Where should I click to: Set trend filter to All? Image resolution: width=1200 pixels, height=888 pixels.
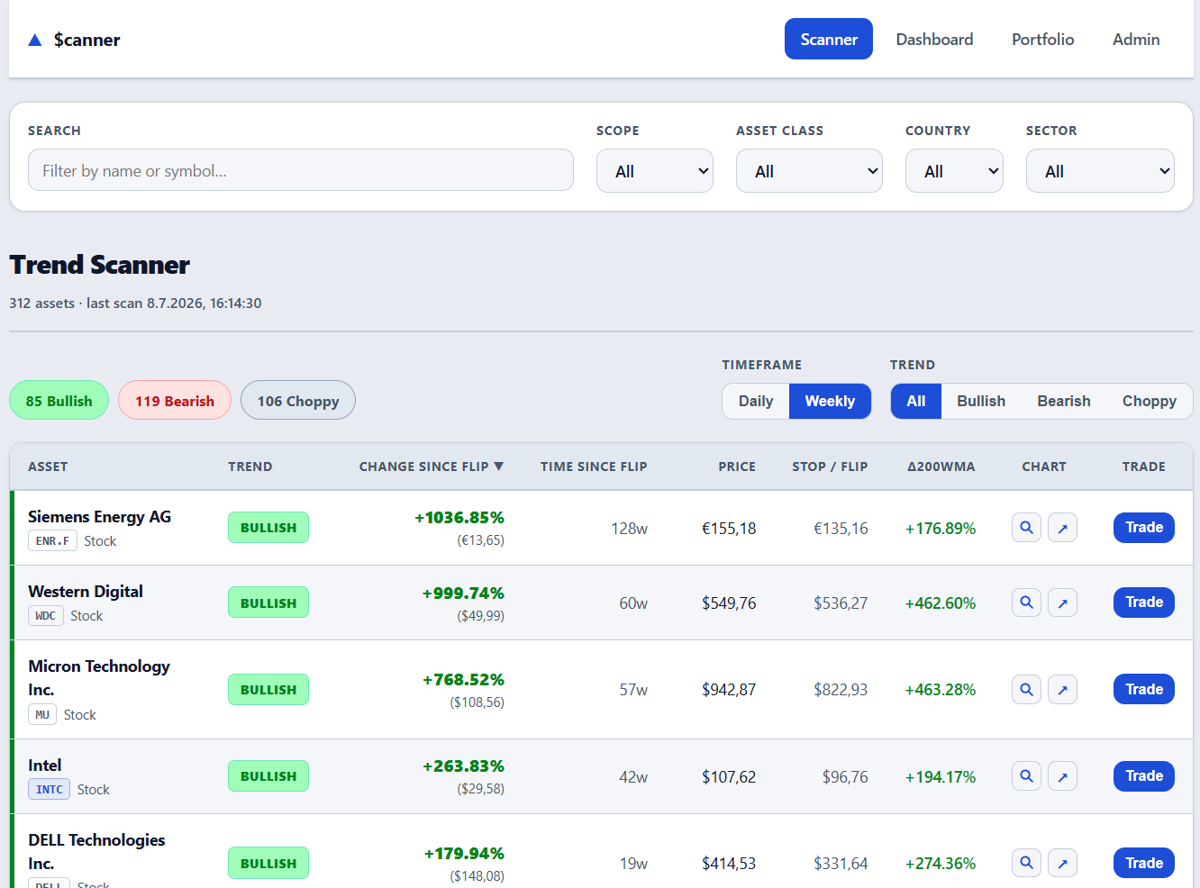(916, 402)
